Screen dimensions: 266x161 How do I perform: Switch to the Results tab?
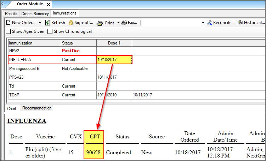click(11, 14)
